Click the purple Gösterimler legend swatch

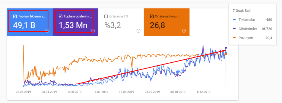click(234, 29)
